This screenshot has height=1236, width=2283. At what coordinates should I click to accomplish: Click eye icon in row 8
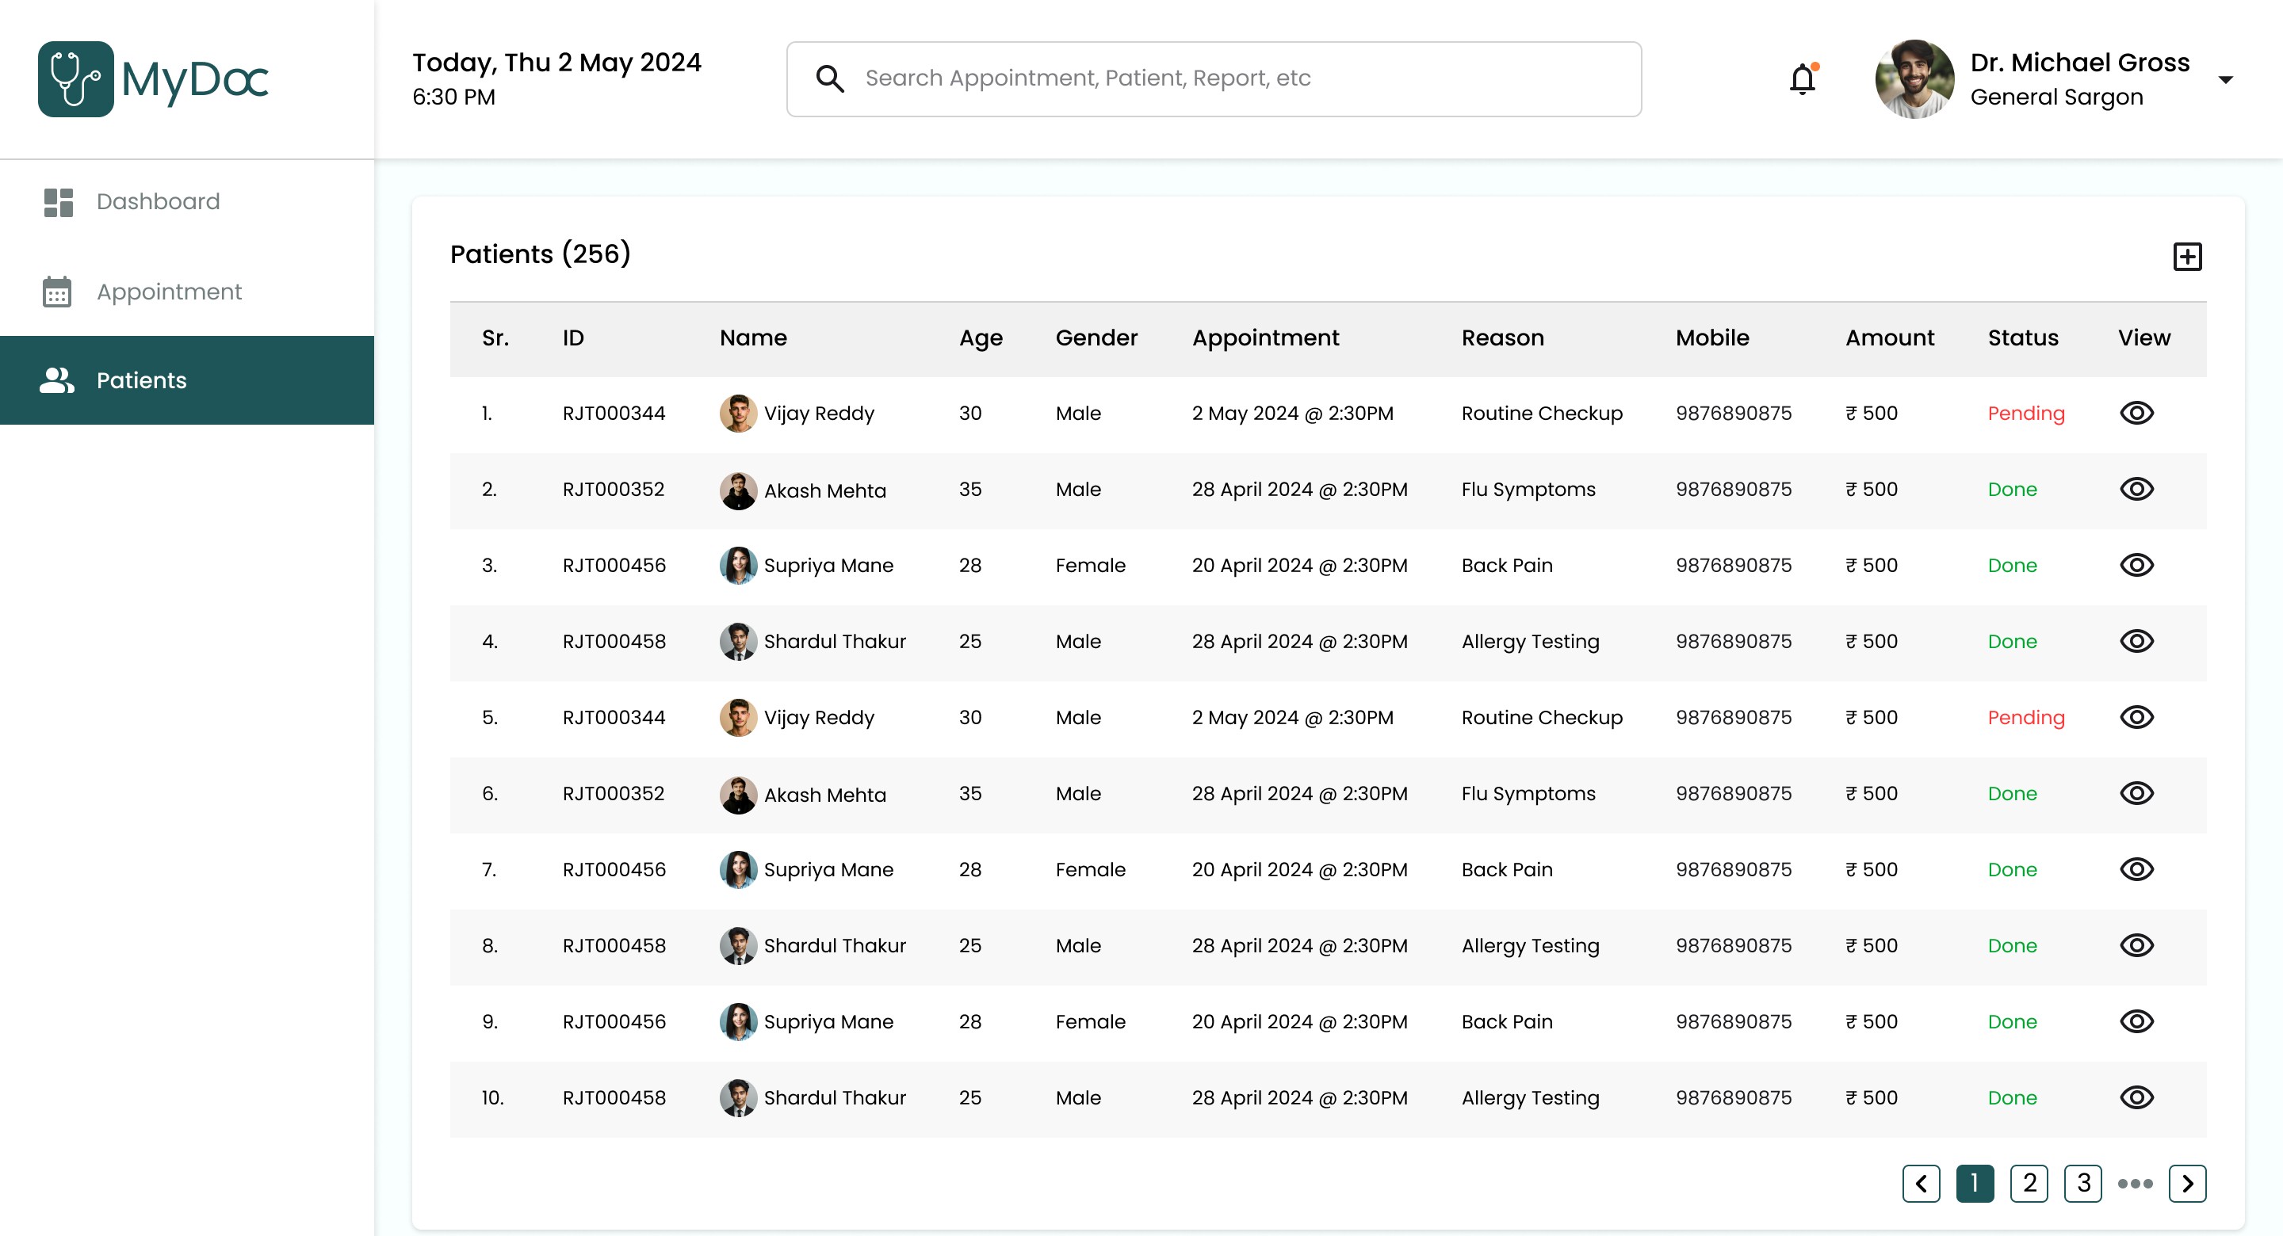[x=2136, y=945]
